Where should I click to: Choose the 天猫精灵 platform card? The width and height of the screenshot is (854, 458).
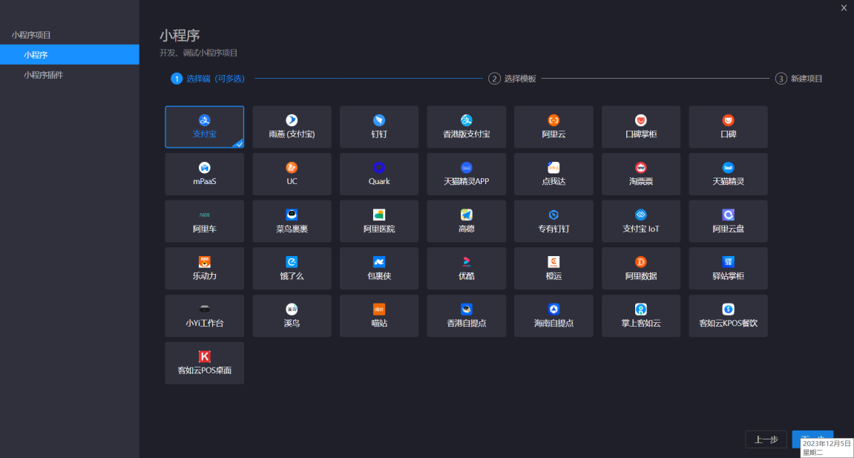[728, 174]
